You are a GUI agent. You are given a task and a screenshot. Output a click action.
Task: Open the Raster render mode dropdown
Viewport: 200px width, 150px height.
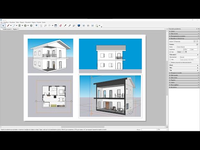click(182, 52)
